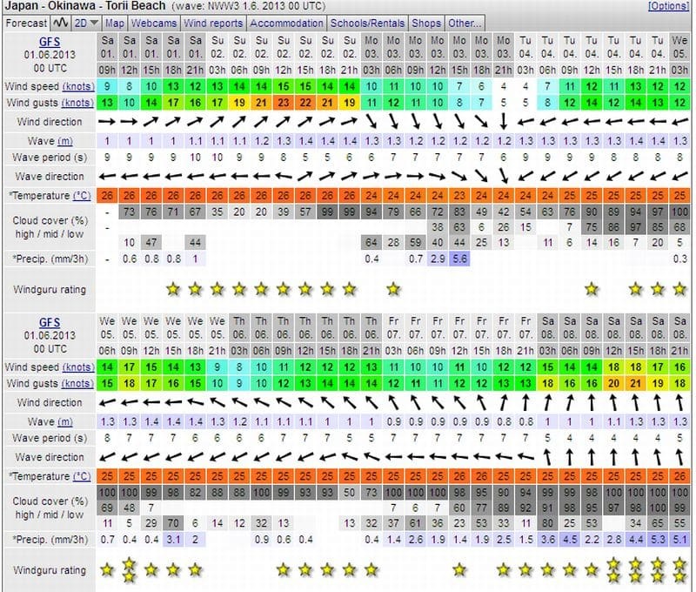The width and height of the screenshot is (696, 592).
Task: Click the 5.6 precipitation cell in first table
Action: [459, 259]
